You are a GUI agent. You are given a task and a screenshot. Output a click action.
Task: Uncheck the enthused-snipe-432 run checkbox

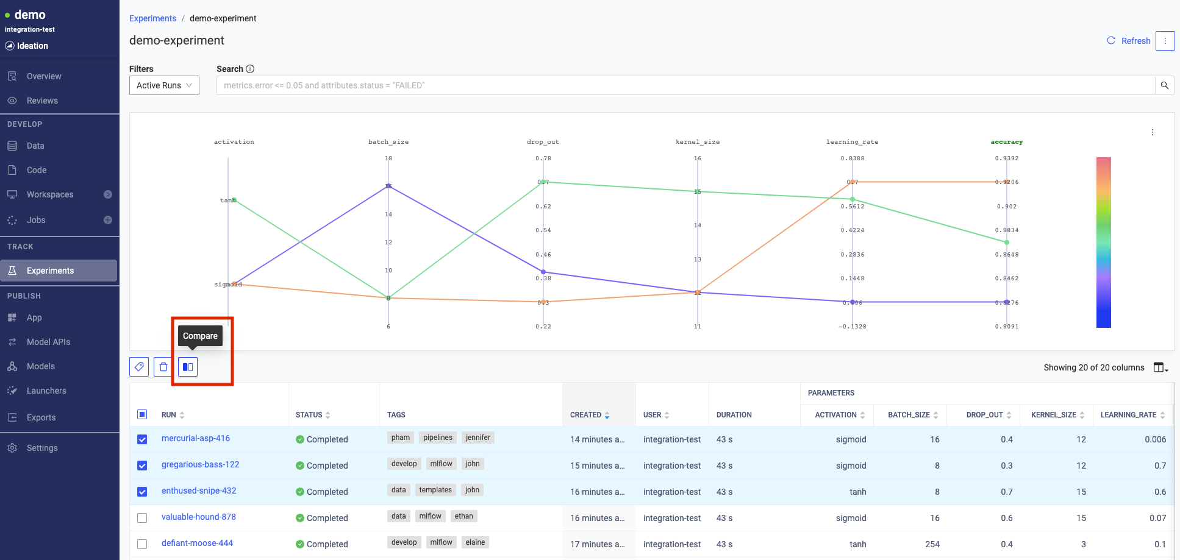[x=142, y=492]
